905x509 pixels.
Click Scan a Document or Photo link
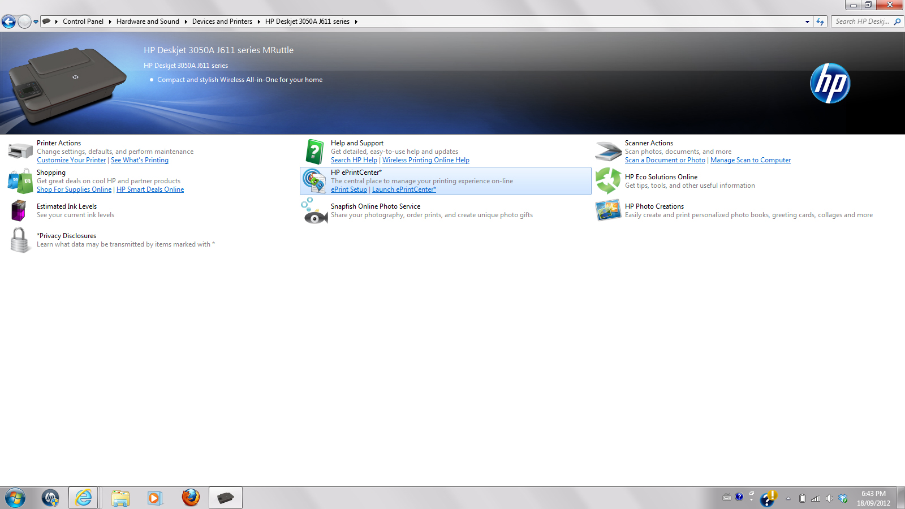coord(665,160)
